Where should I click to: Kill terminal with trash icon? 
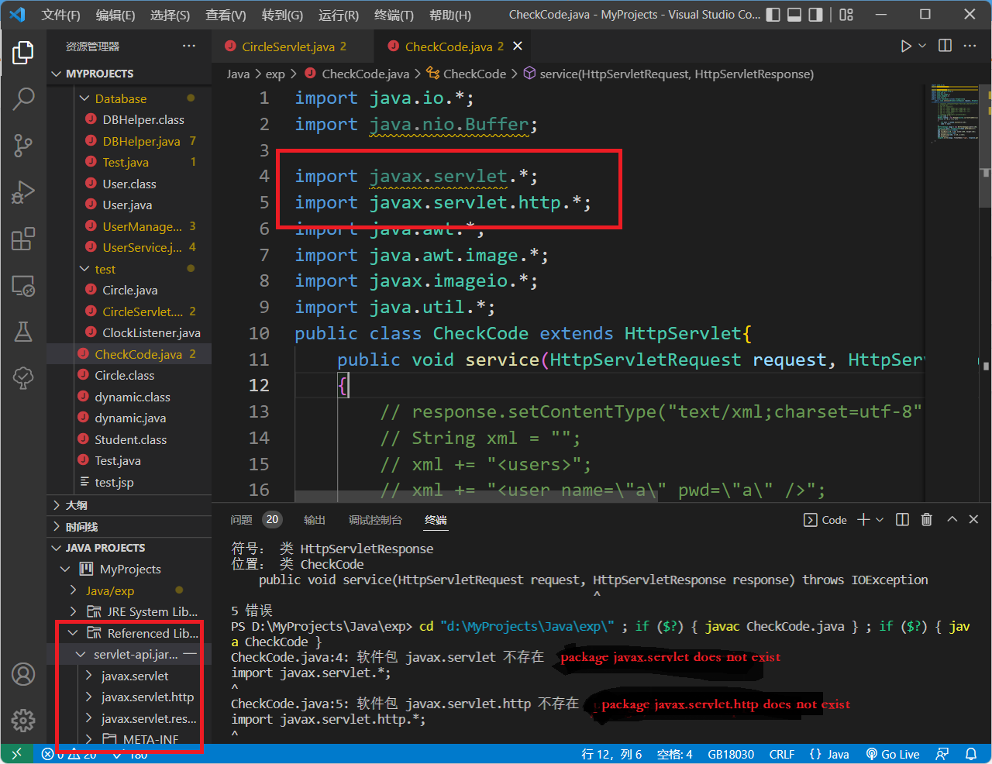coord(926,520)
